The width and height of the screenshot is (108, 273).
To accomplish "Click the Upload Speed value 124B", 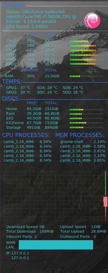I will coord(96,227).
